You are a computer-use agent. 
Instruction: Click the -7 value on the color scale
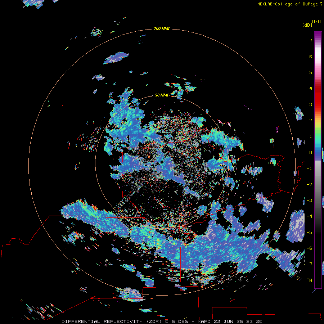309,264
